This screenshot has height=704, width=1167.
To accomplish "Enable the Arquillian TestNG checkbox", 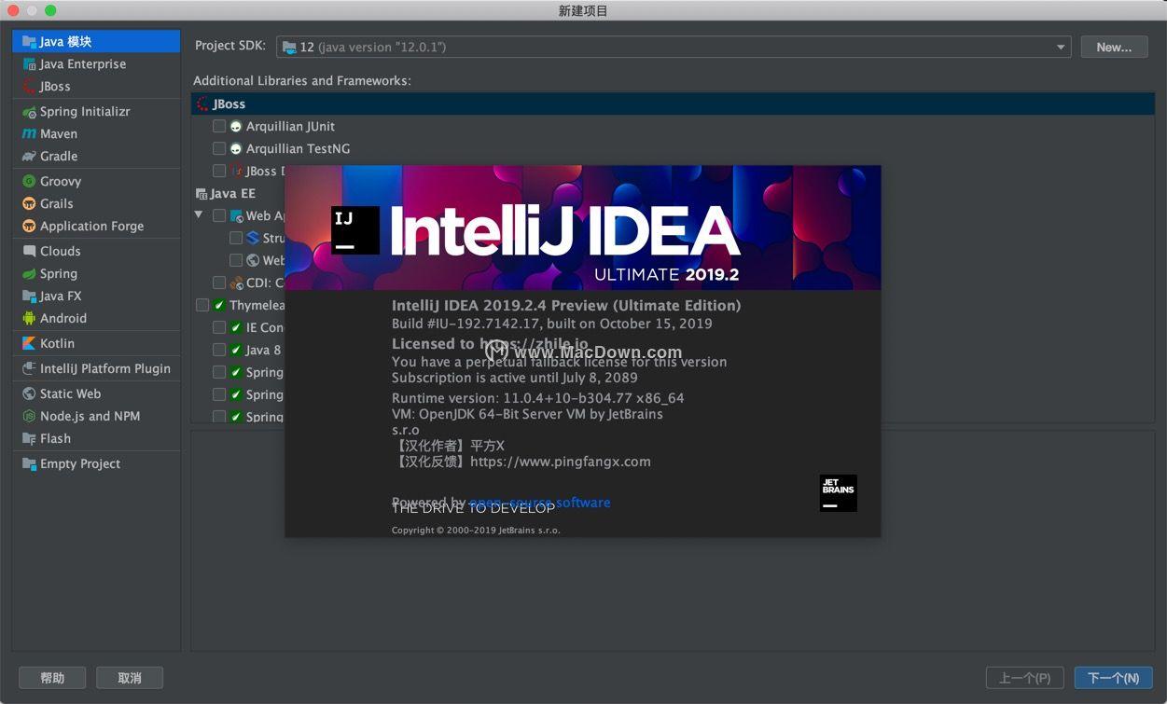I will point(219,148).
